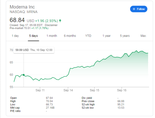Click the Sep 15 axis label
The height and width of the screenshot is (118, 155).
click(94, 90)
